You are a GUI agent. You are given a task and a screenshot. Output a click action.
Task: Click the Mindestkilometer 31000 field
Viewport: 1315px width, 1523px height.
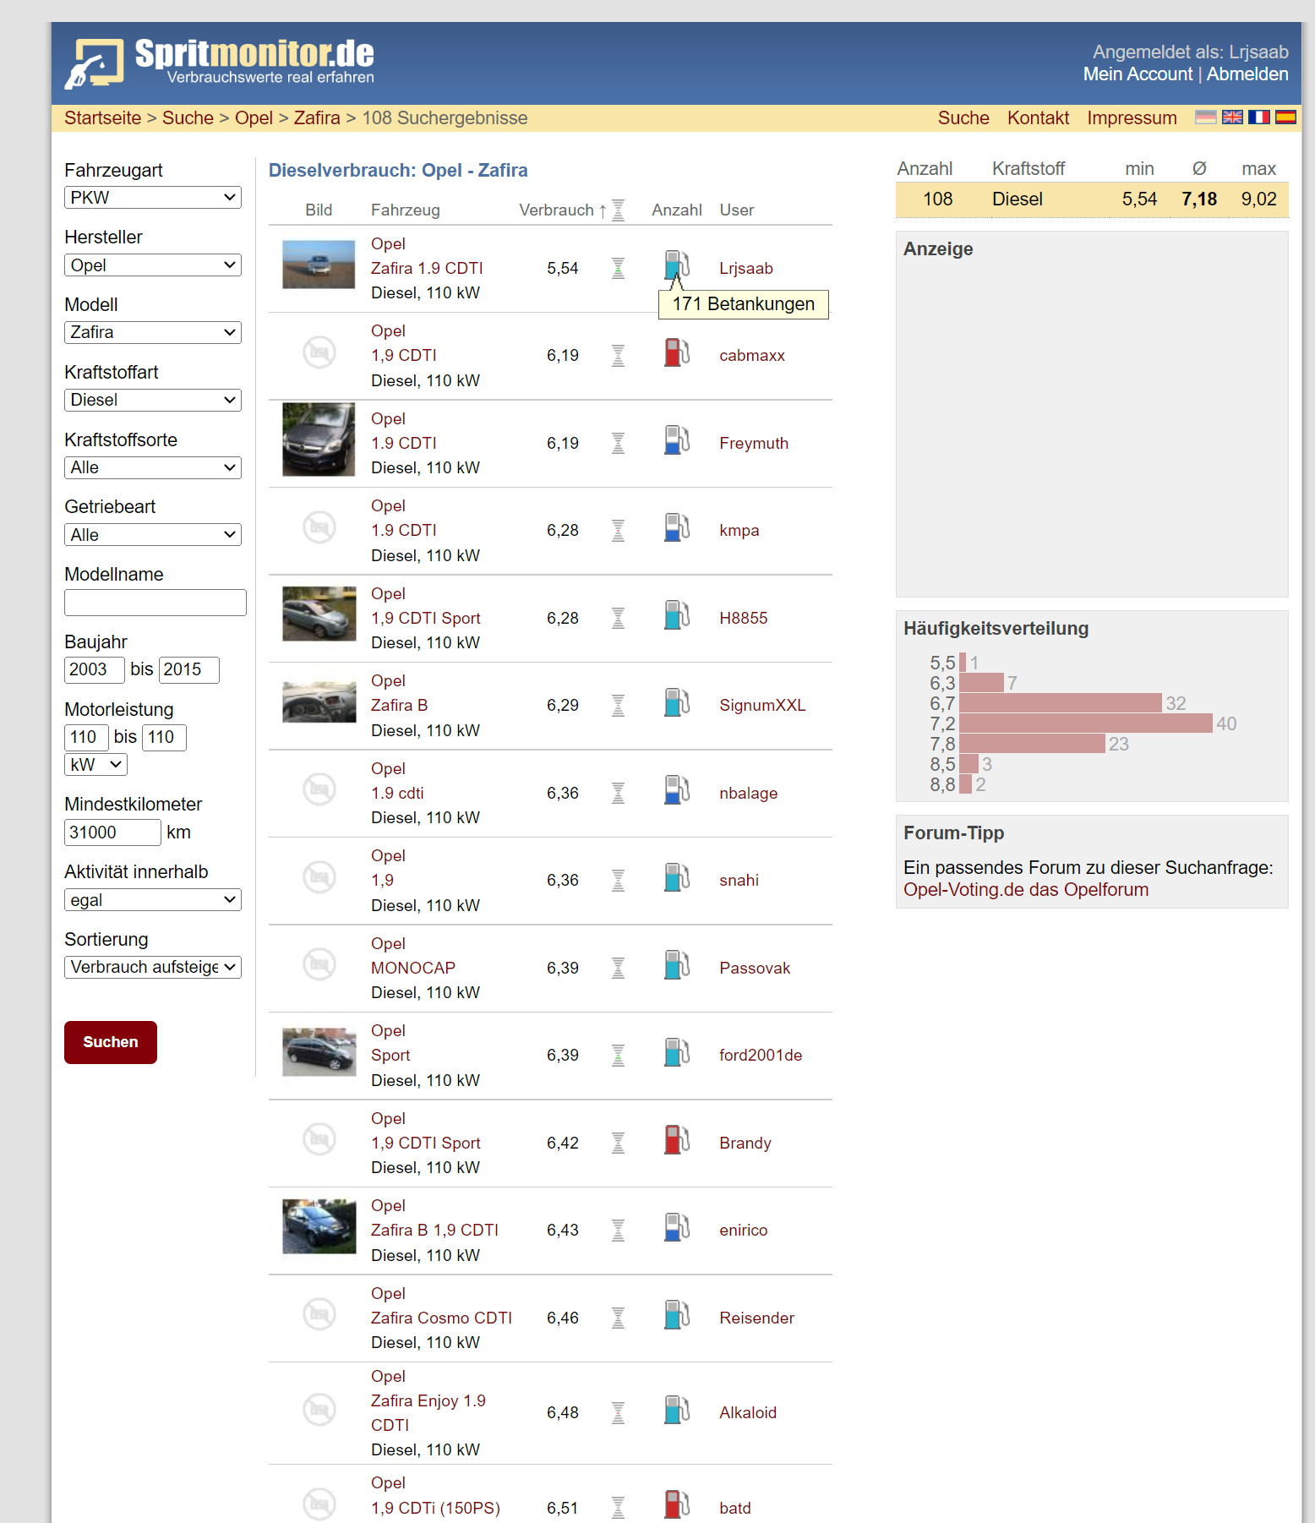click(x=112, y=832)
